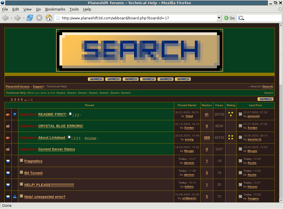
Task: Reload the page with the refresh icon
Action: [30, 18]
